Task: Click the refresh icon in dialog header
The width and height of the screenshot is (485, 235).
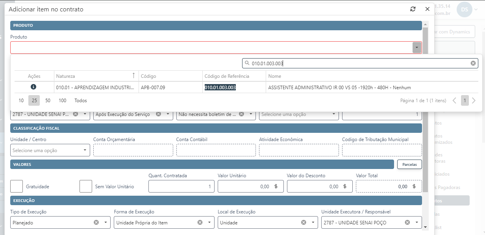Action: tap(413, 9)
